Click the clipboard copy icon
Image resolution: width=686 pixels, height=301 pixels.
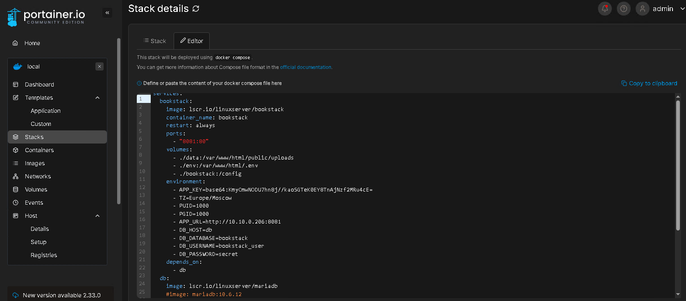624,83
